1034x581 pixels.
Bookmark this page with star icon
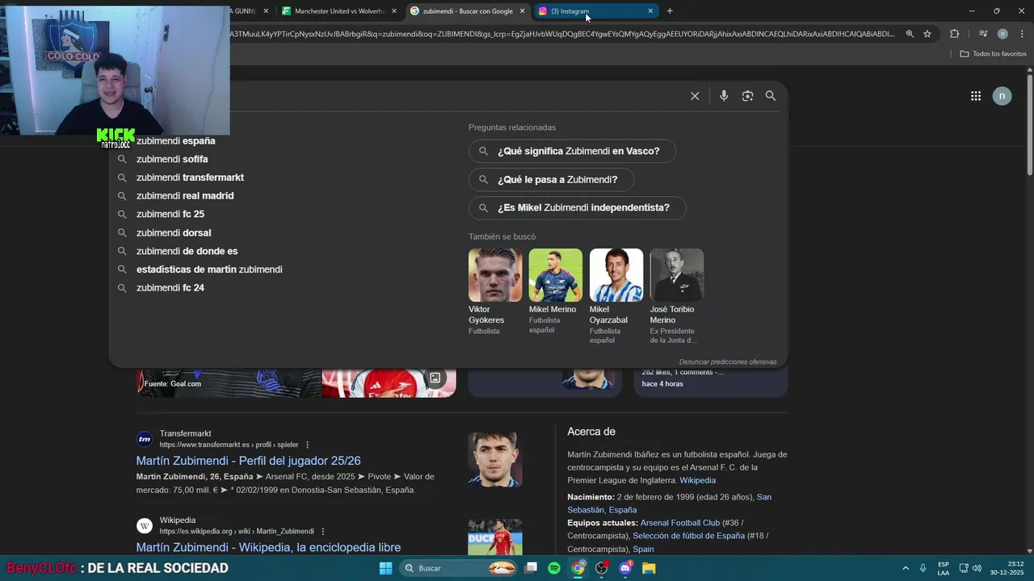[x=927, y=34]
